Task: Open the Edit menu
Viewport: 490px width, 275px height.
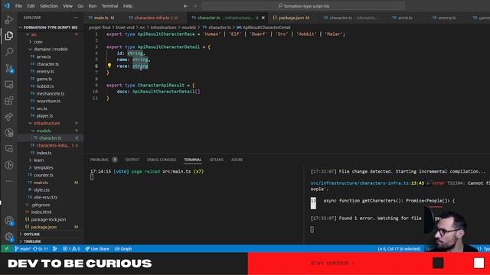Action: click(x=31, y=6)
